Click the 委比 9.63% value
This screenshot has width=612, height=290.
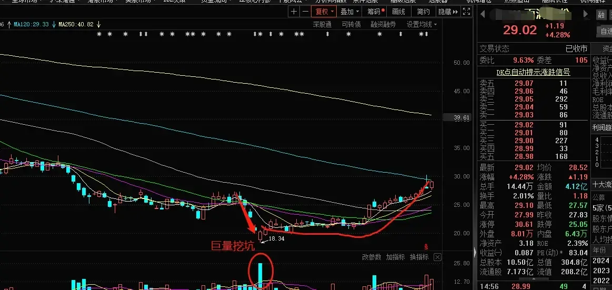[523, 60]
